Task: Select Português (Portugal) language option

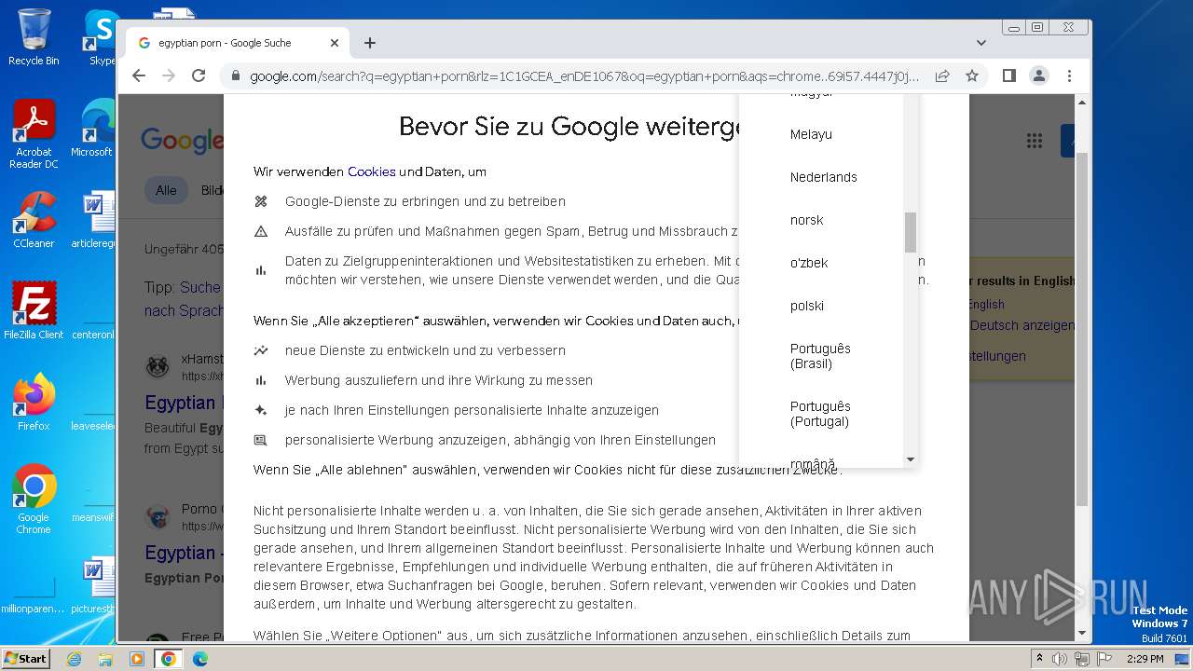Action: coord(821,414)
